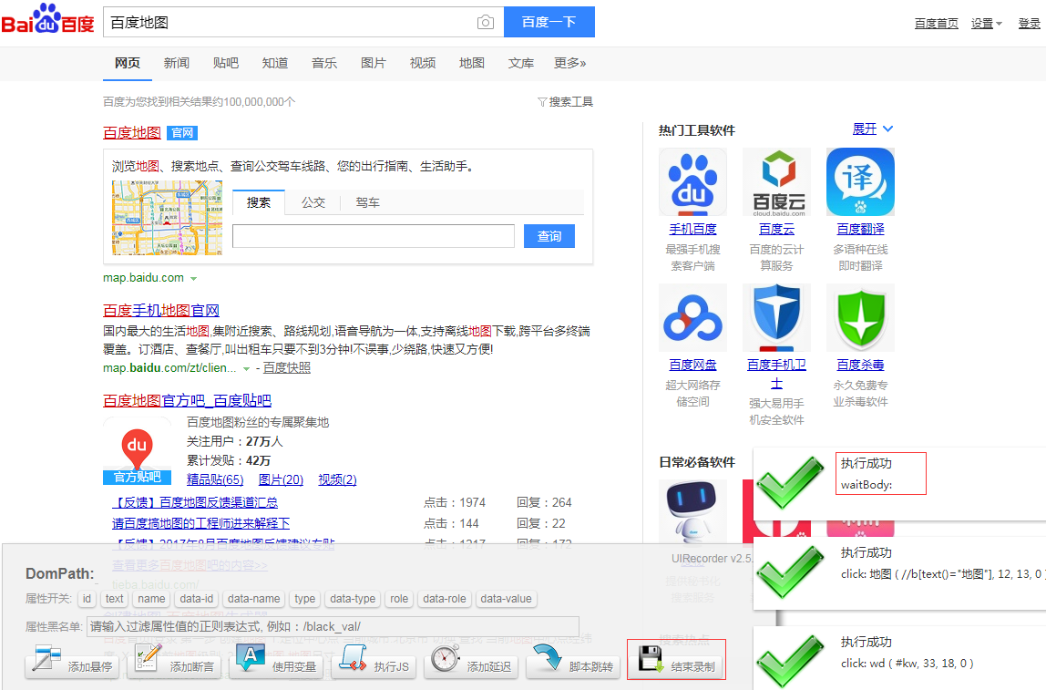The height and width of the screenshot is (690, 1046).
Task: Click the 使用变量 recorder button
Action: coord(277,662)
